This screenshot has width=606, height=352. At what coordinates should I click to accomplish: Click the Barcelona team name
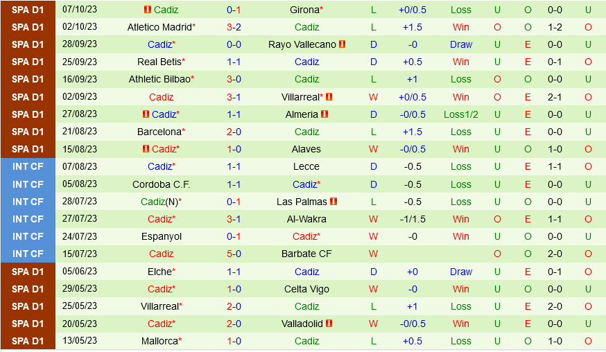[x=159, y=132]
